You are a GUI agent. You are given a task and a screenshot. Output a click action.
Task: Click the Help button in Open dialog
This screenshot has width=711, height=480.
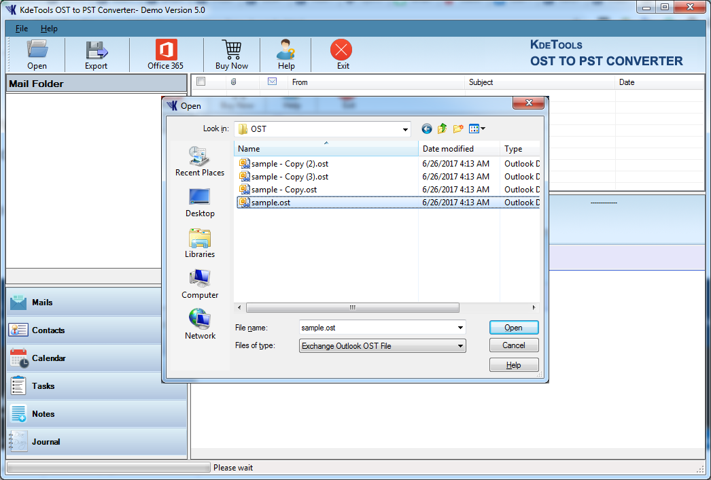click(514, 365)
